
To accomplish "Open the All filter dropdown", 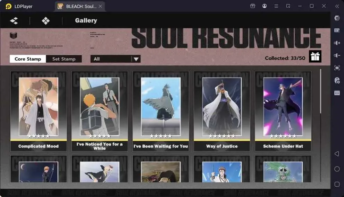I will [x=115, y=59].
